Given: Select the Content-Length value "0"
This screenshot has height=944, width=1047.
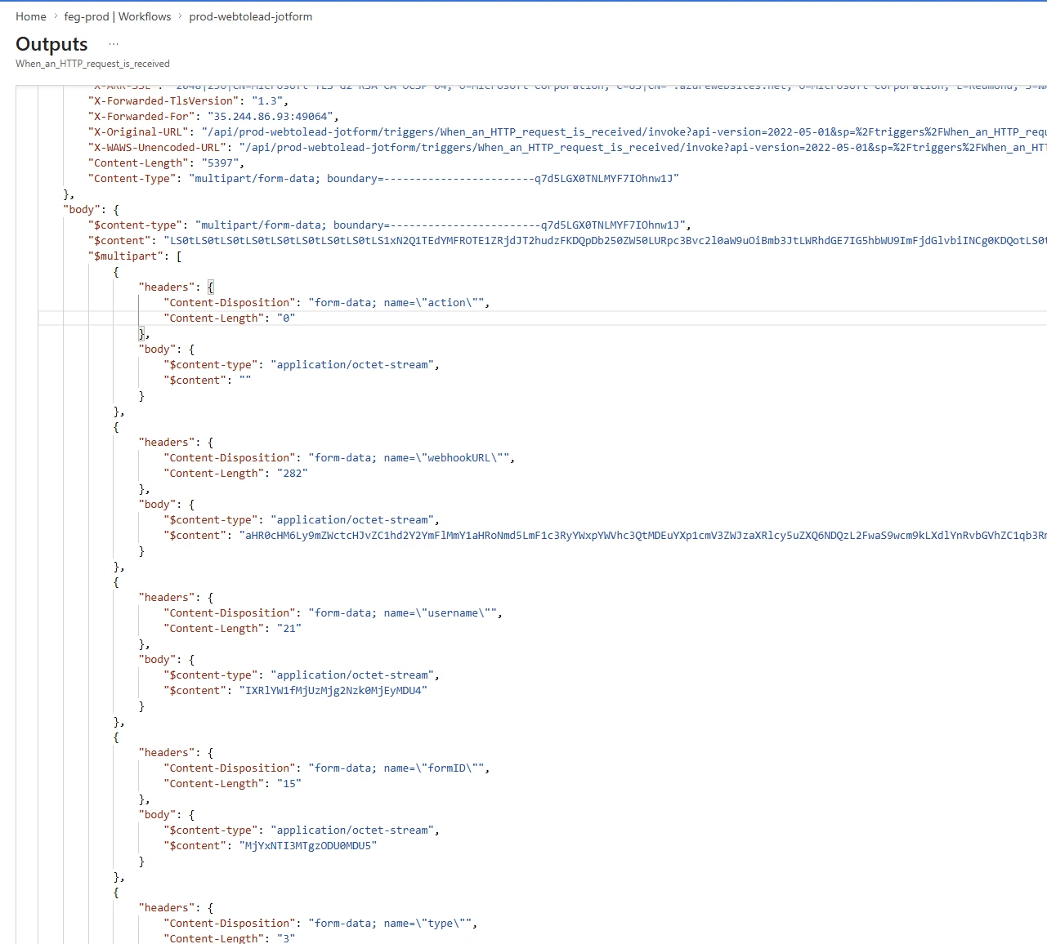Looking at the screenshot, I should (x=286, y=318).
